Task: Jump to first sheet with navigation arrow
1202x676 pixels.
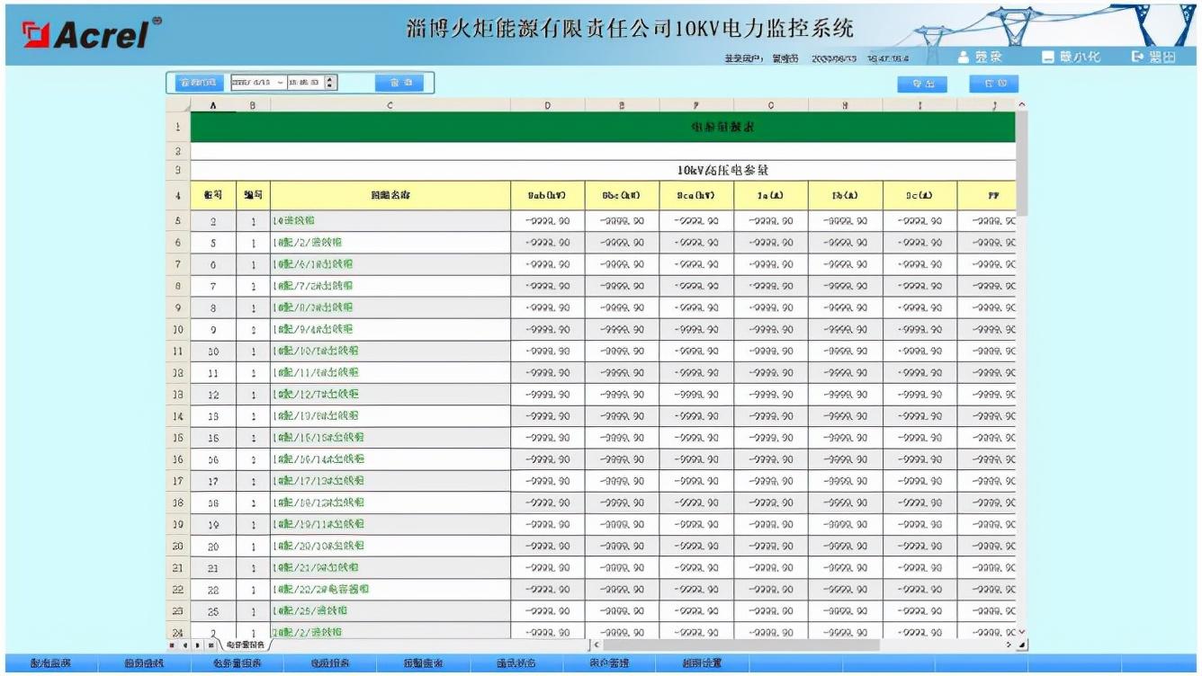Action: pyautogui.click(x=174, y=645)
